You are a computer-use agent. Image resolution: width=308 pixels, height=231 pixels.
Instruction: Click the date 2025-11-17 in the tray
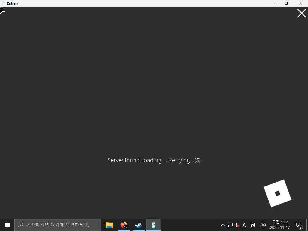click(x=280, y=228)
